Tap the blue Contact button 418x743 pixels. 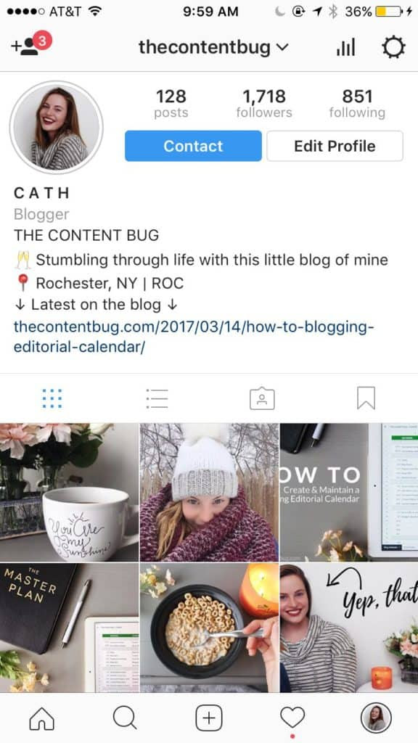[x=193, y=146]
